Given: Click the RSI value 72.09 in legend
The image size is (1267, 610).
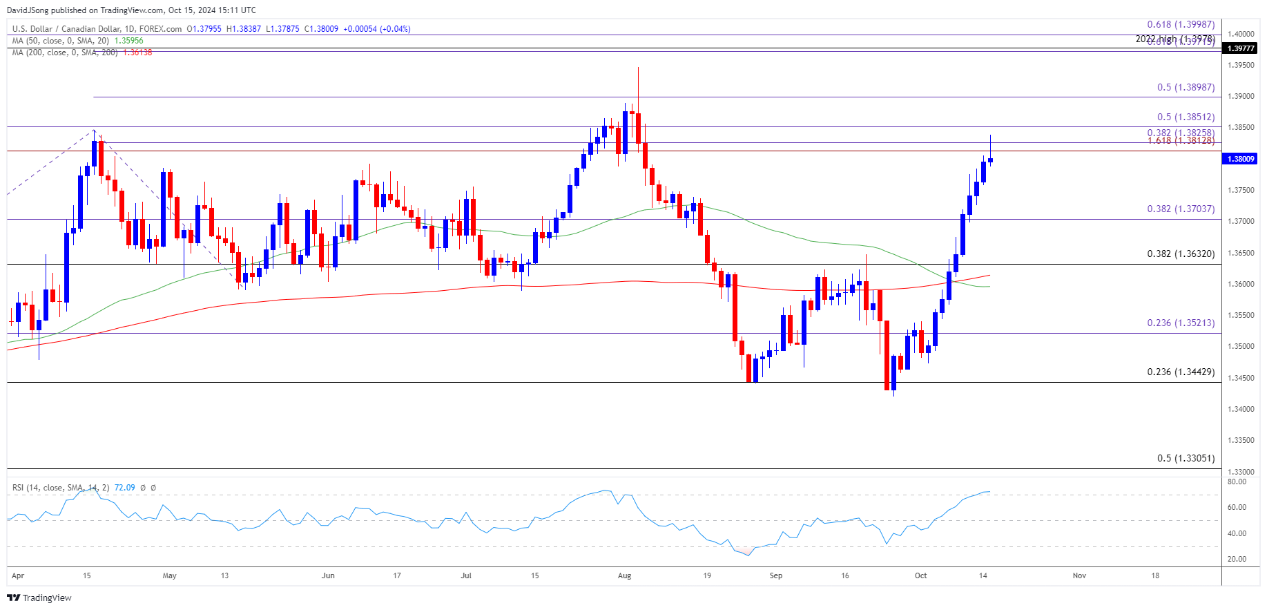Looking at the screenshot, I should [x=124, y=488].
